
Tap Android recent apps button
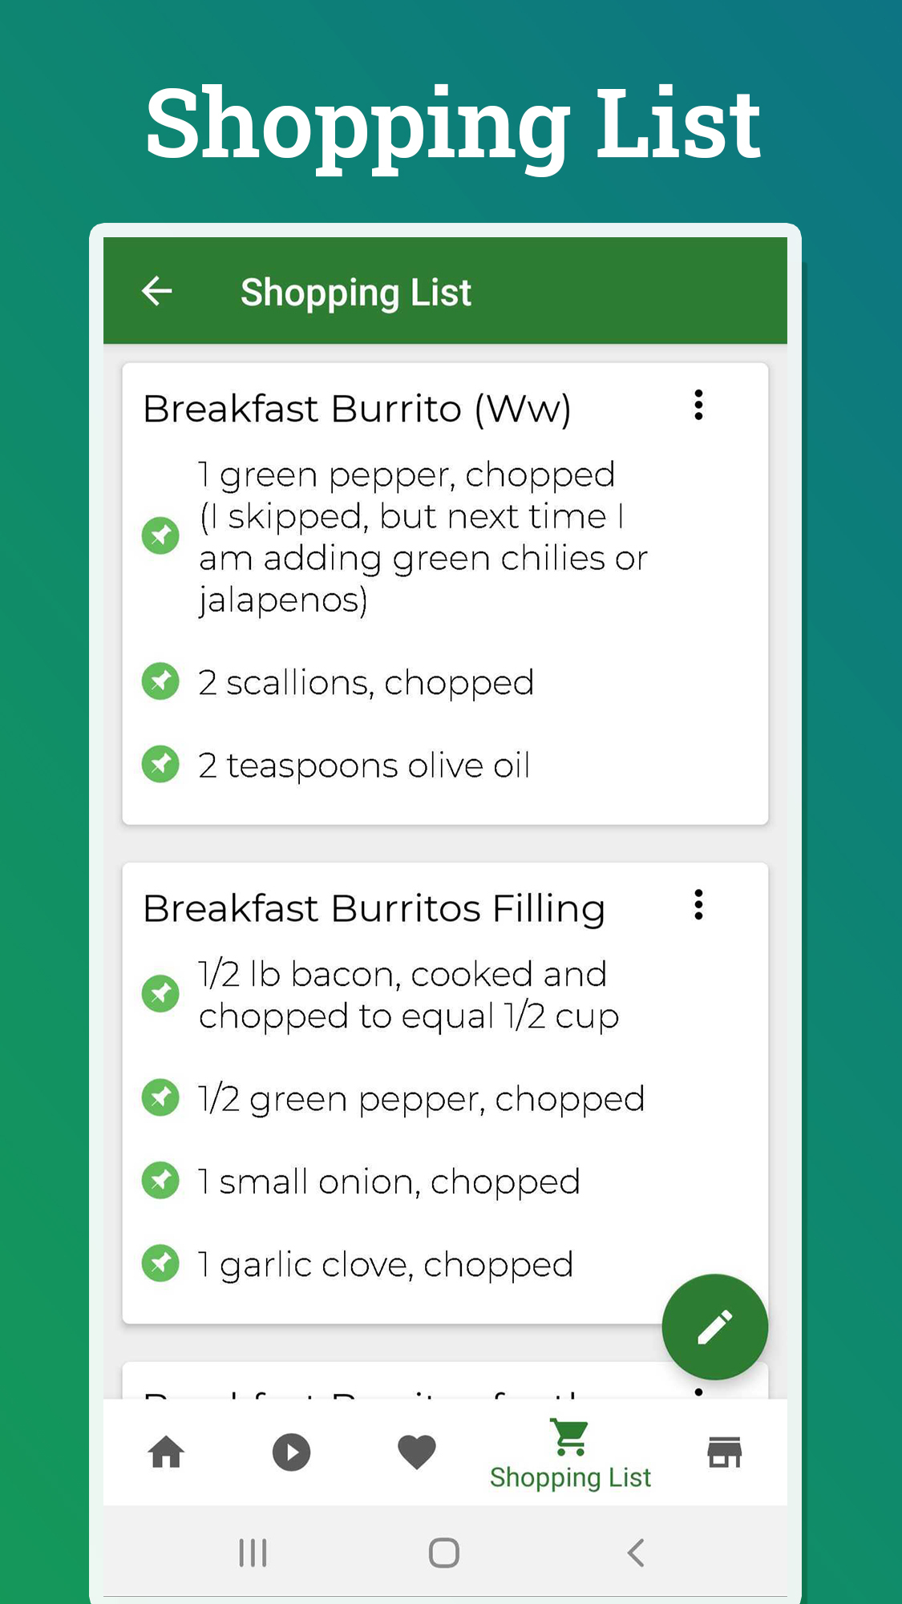point(253,1553)
